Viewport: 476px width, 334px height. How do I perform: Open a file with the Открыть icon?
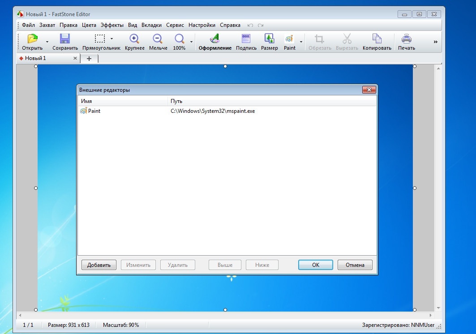32,42
